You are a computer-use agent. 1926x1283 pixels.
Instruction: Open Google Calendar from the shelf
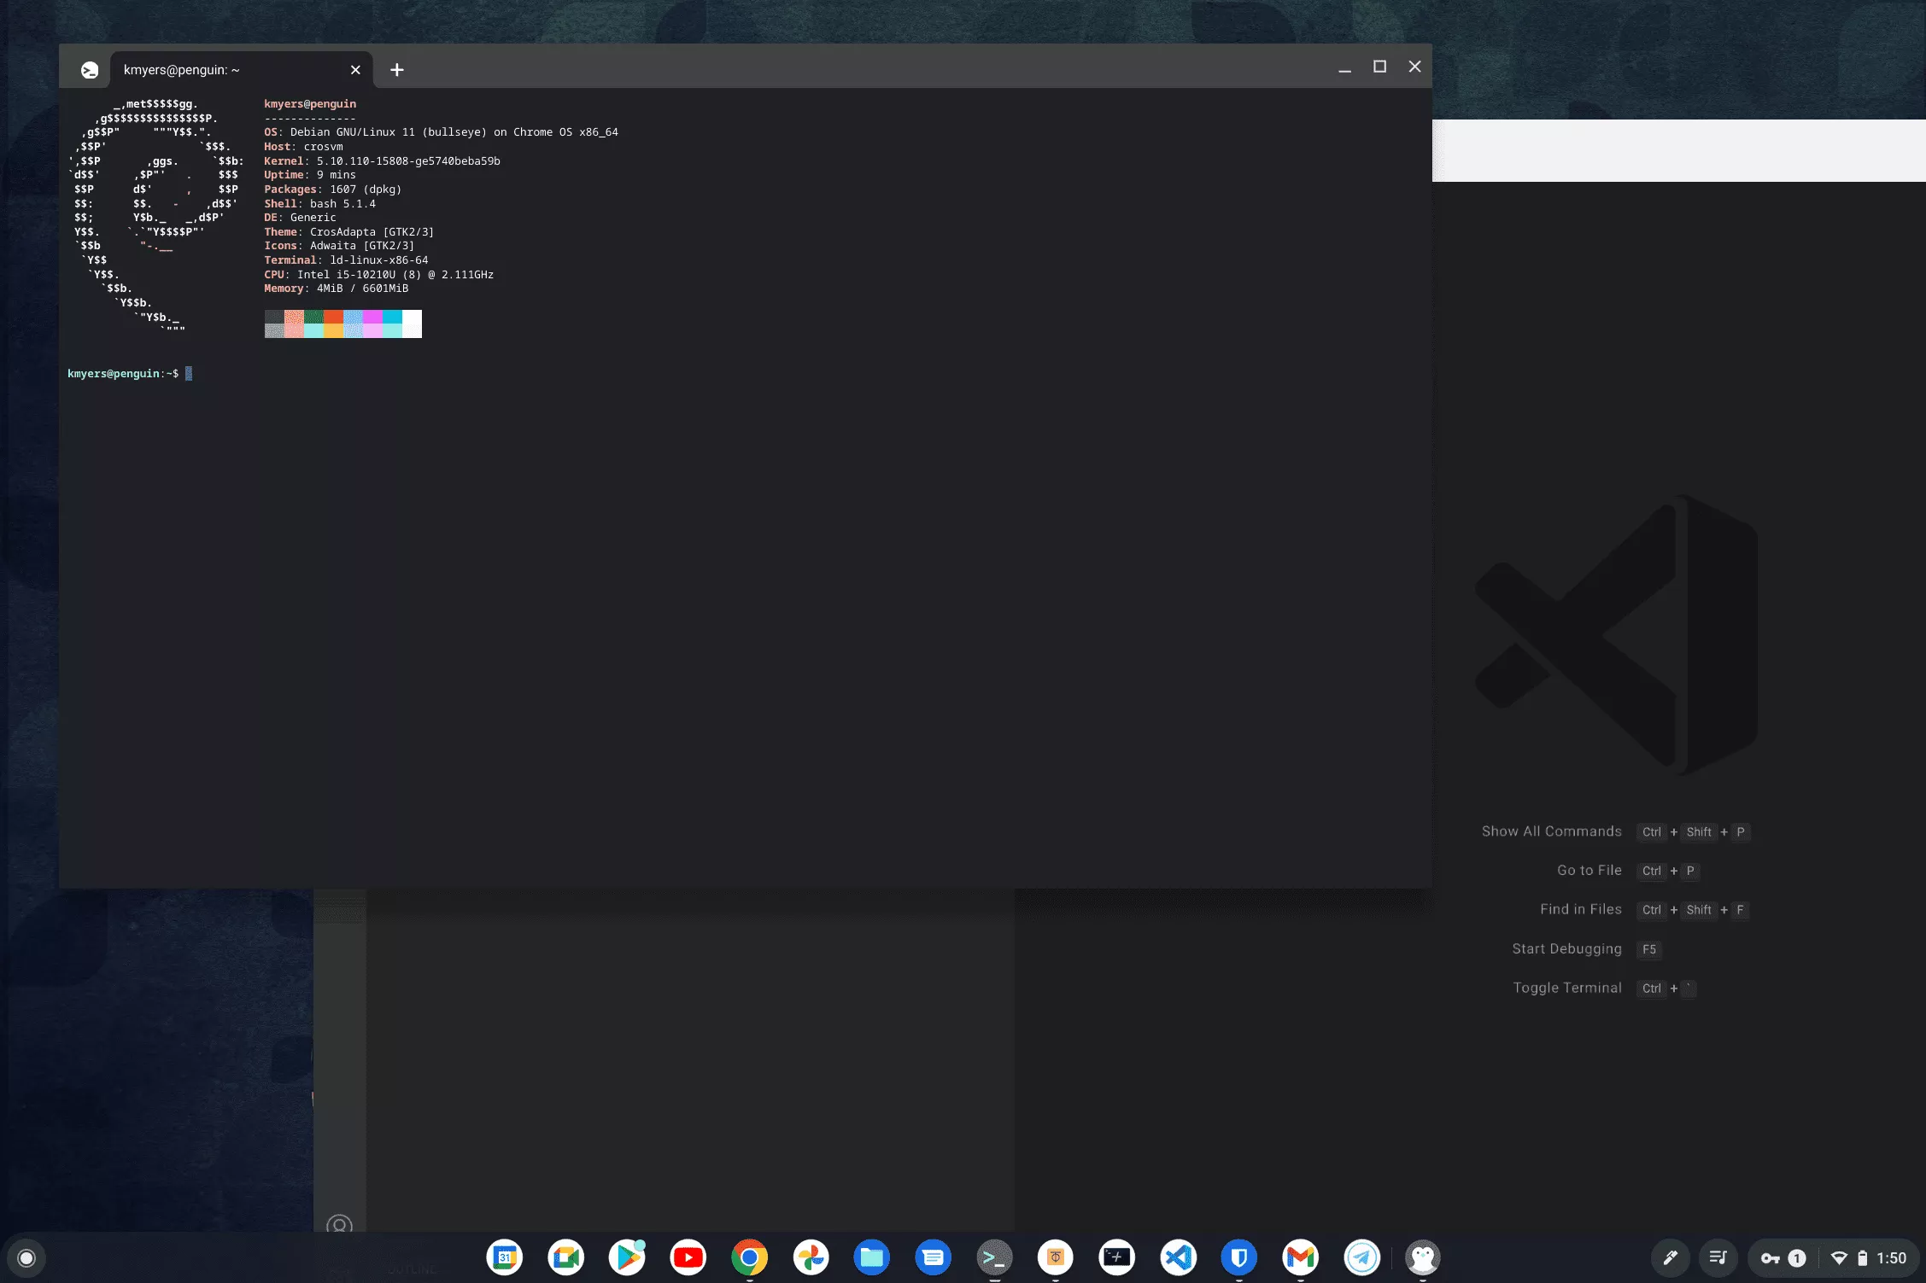[x=505, y=1257]
